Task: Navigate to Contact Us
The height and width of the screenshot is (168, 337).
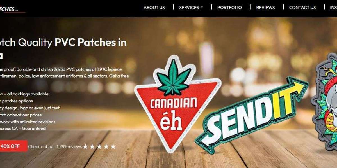Action: [302, 8]
